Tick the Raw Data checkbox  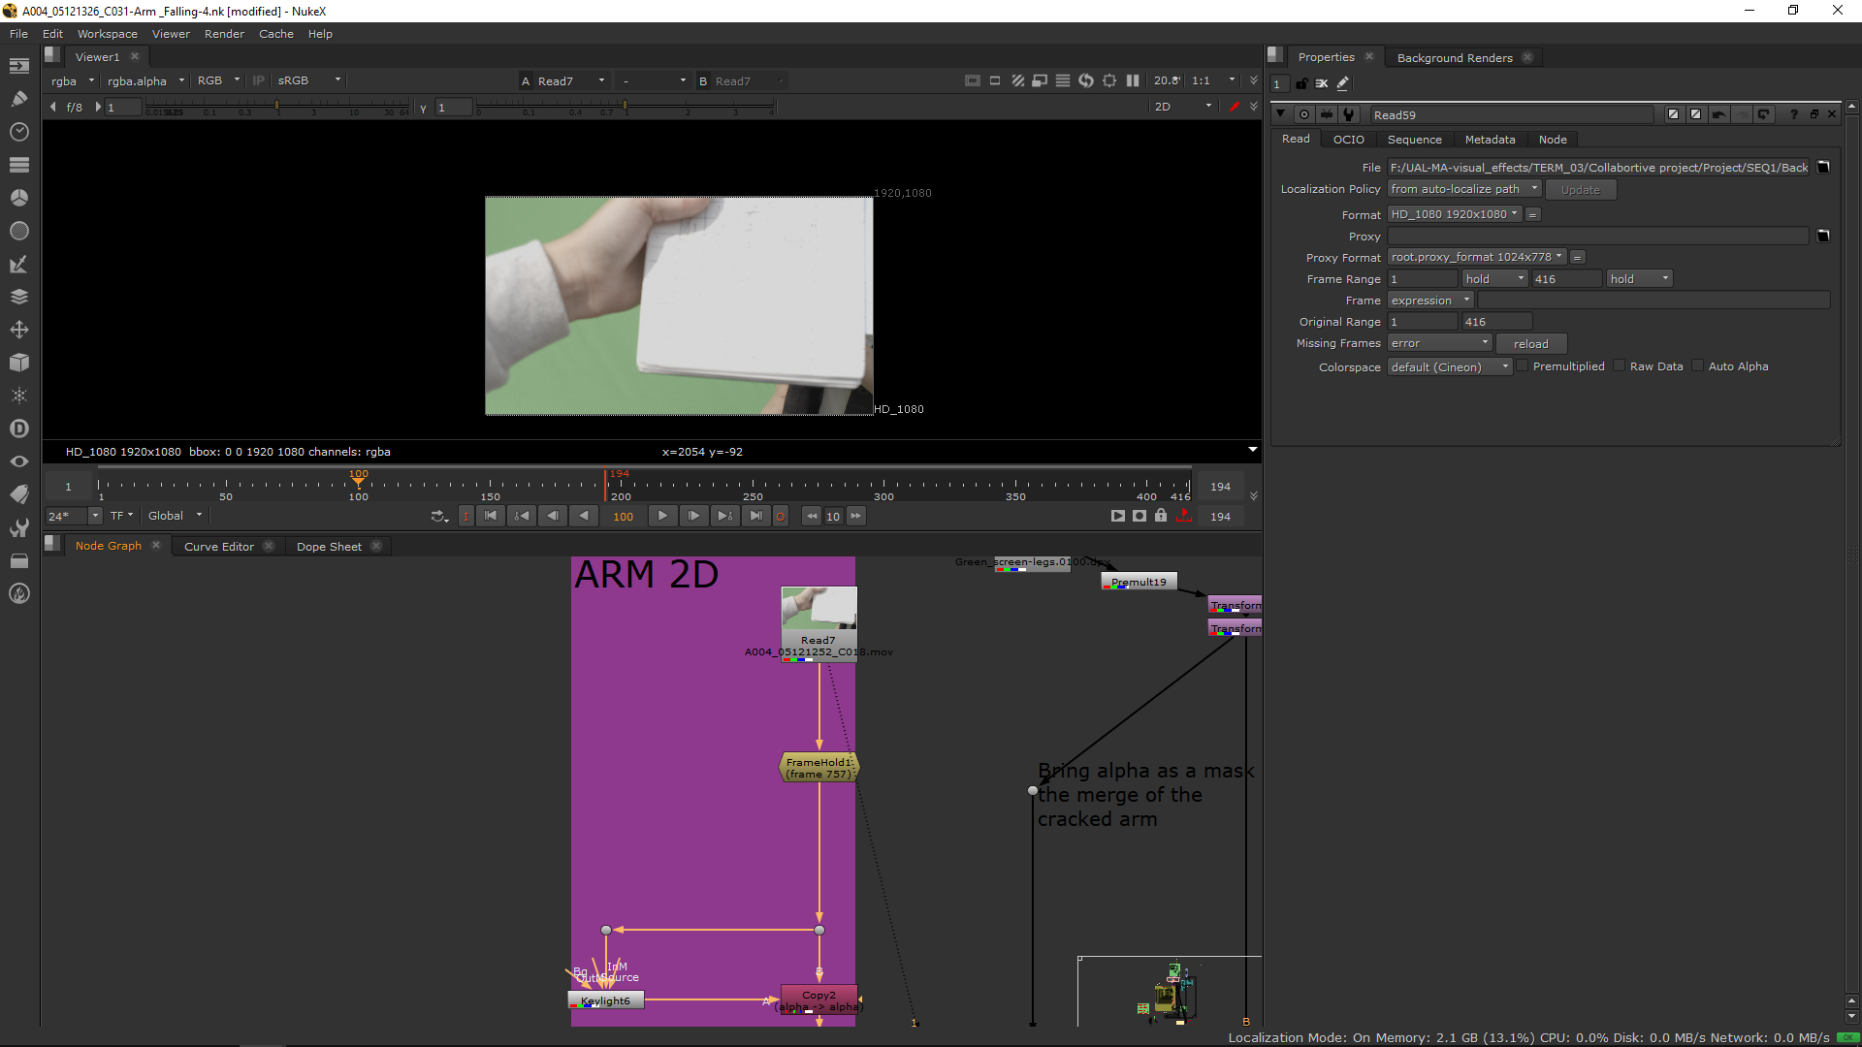[x=1620, y=366]
